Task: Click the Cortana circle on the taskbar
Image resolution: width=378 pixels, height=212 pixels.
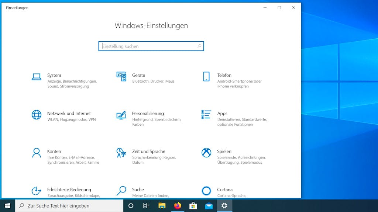Action: click(131, 206)
